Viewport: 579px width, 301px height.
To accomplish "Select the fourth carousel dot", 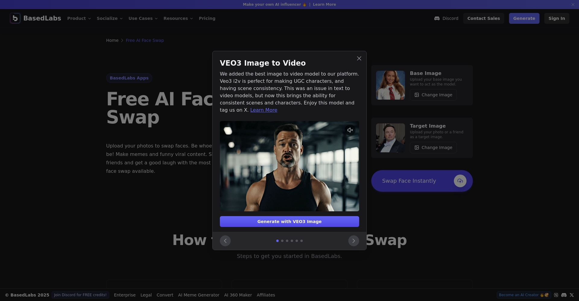I will 292,241.
